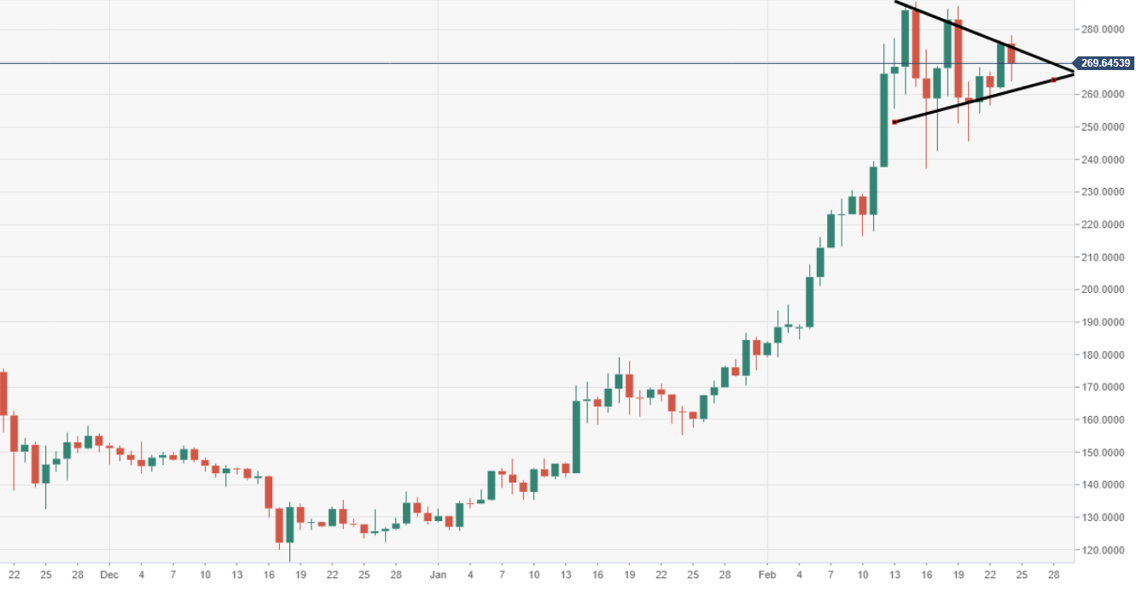Click the 280.0000 price axis label
Viewport: 1148px width, 591px height.
click(x=1102, y=30)
